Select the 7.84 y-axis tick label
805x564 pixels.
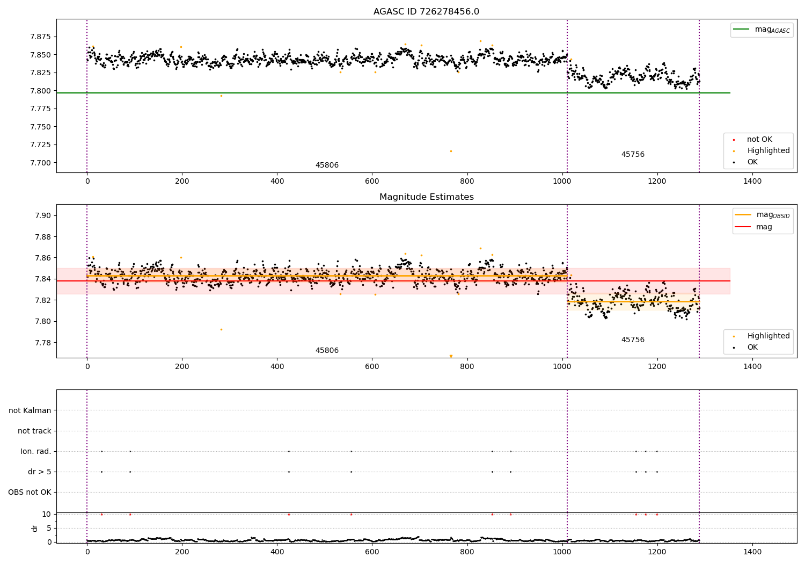coord(43,279)
